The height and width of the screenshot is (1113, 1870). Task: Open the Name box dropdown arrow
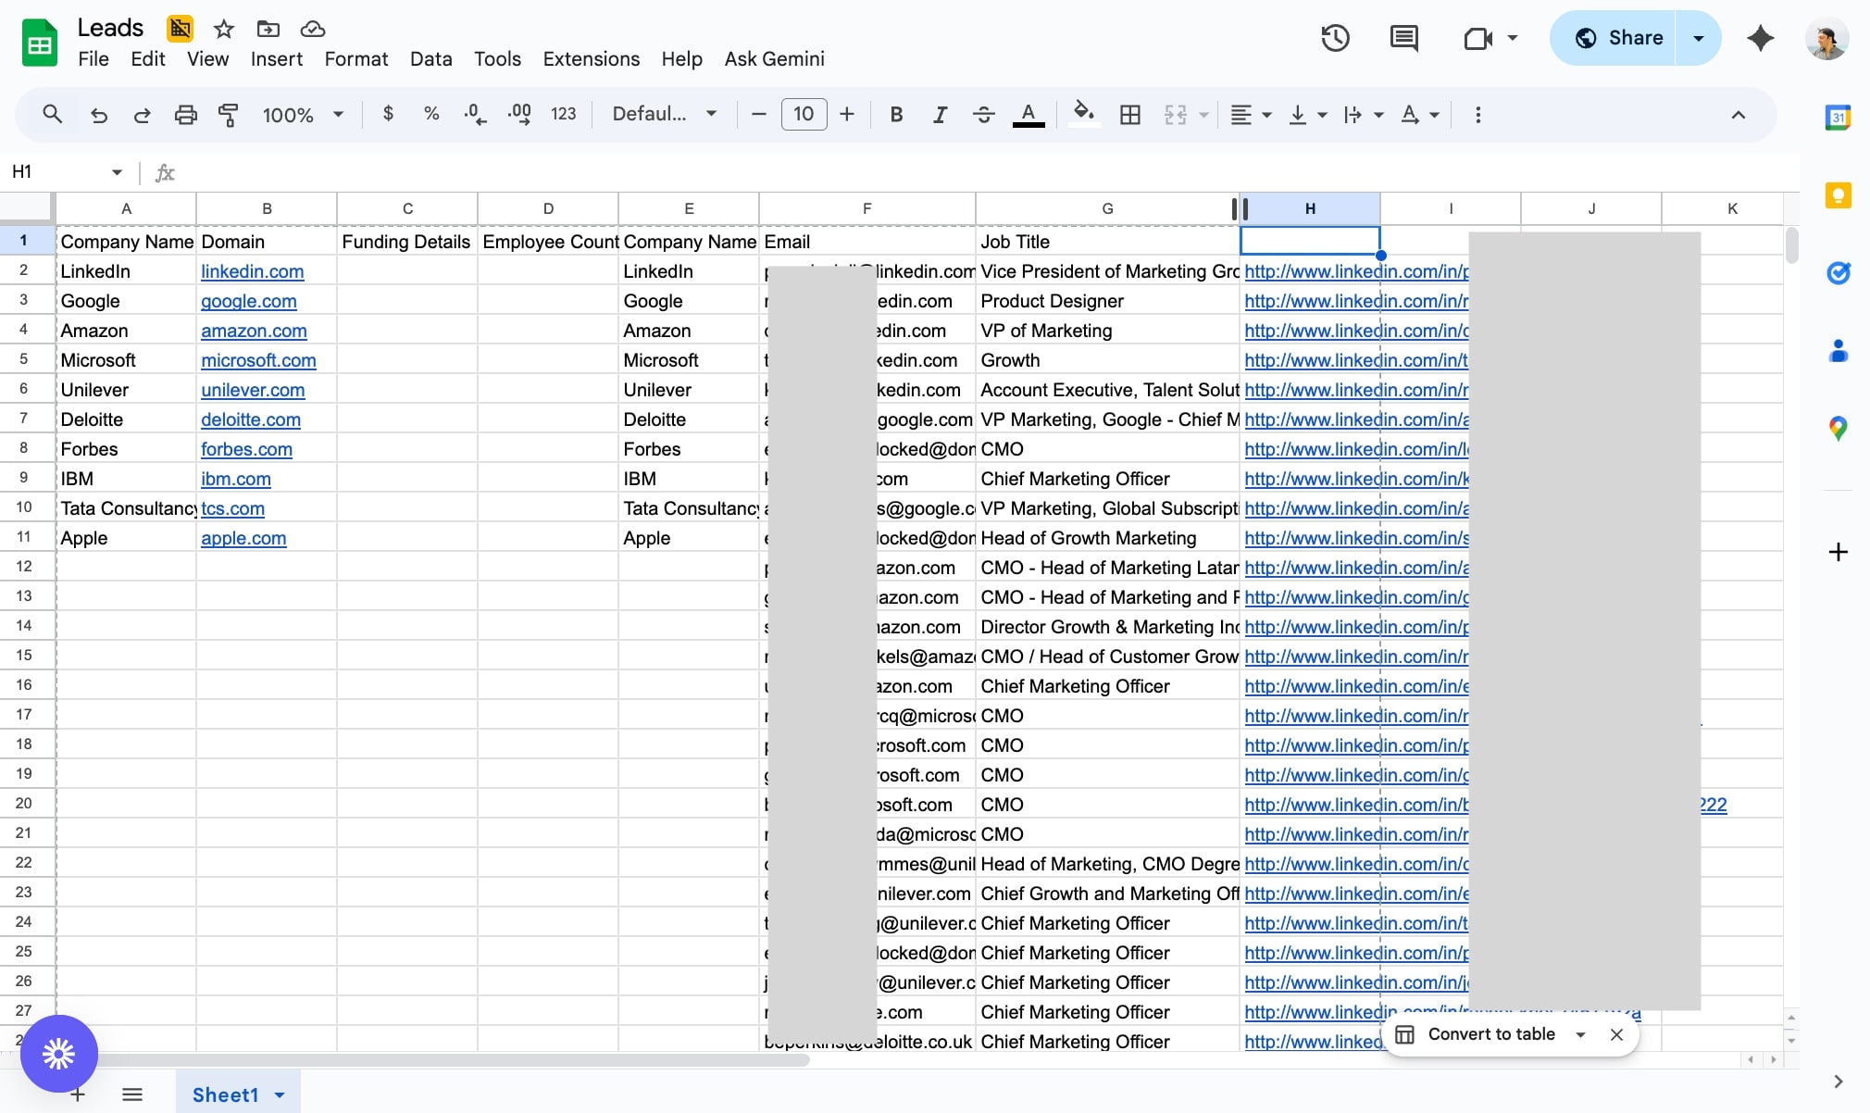[x=117, y=172]
